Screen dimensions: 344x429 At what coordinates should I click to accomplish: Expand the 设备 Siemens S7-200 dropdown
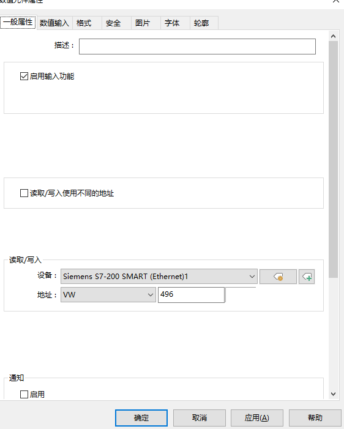[x=159, y=277]
